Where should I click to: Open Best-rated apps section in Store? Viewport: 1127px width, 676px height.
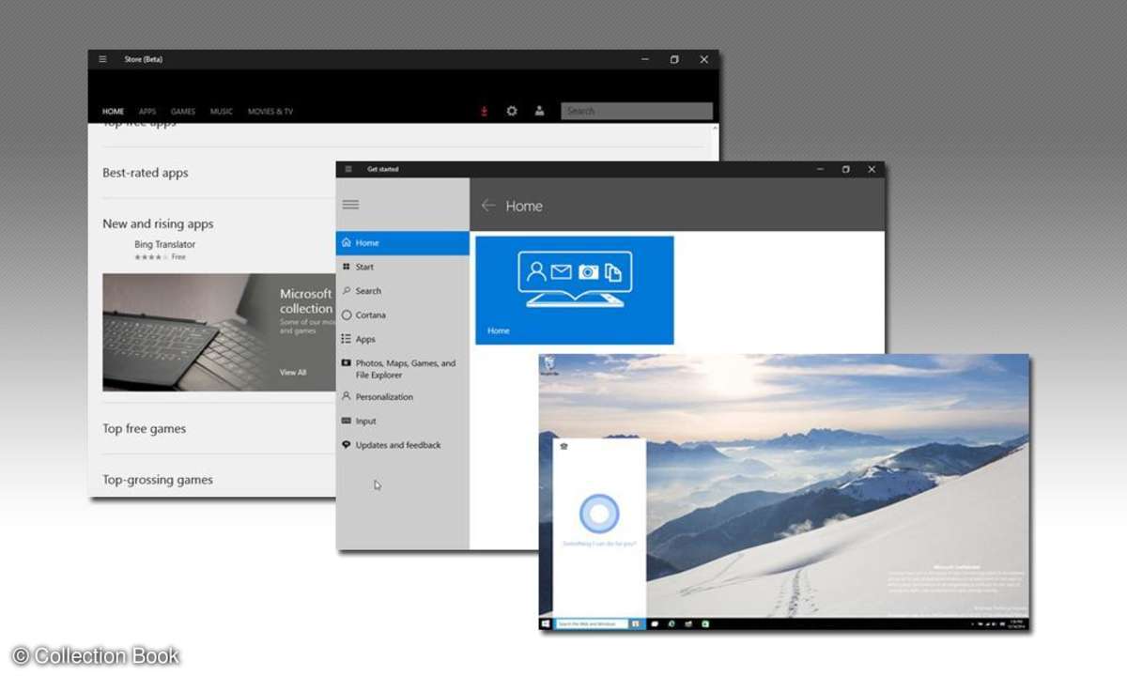[146, 173]
